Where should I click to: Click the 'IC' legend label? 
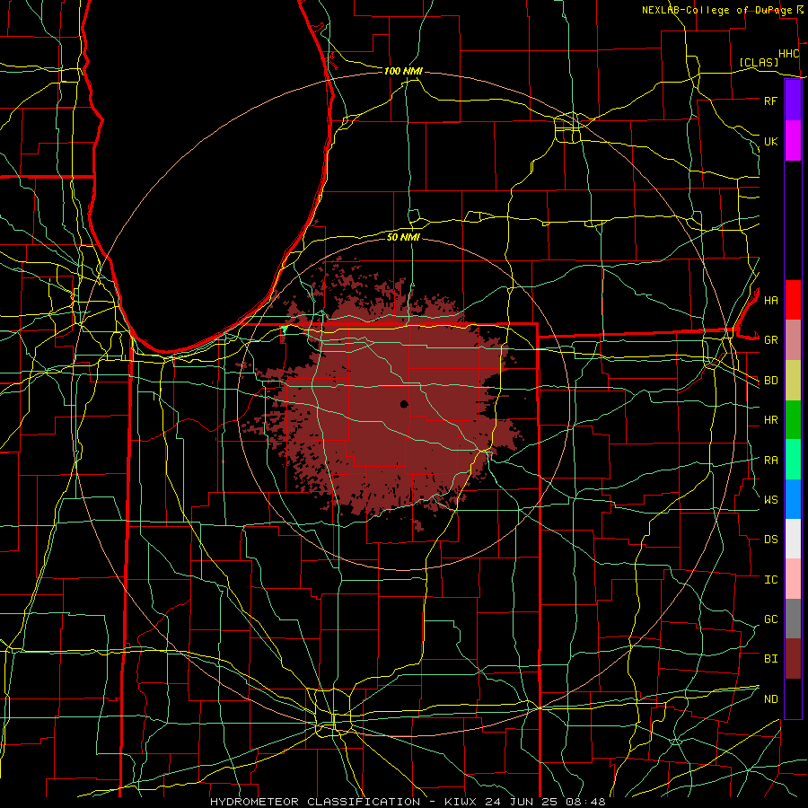tap(770, 580)
